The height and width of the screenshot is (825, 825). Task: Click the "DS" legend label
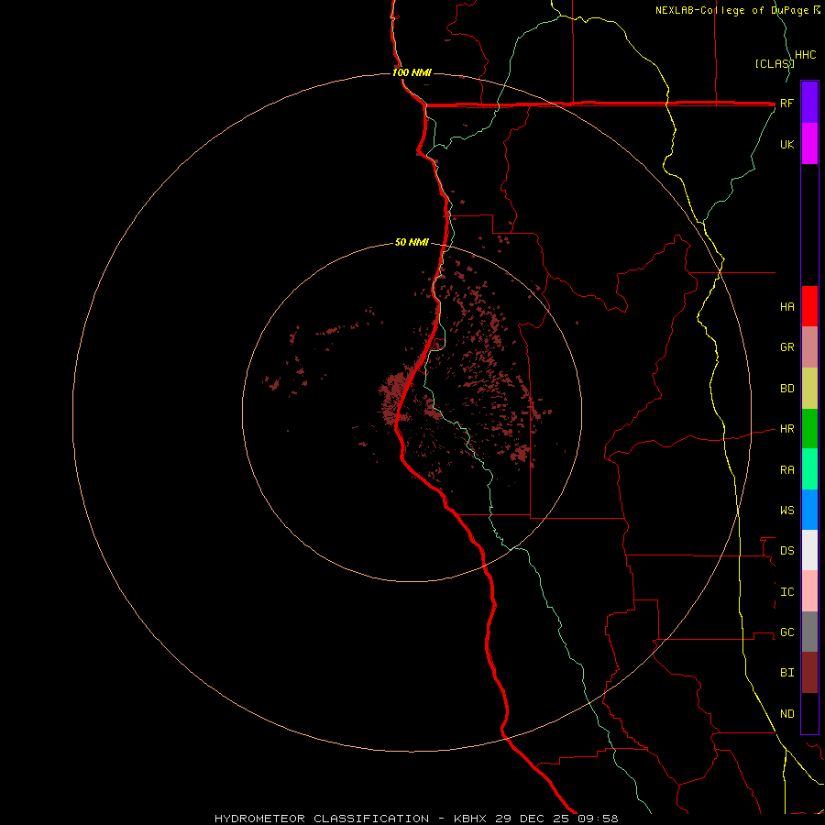pos(786,550)
